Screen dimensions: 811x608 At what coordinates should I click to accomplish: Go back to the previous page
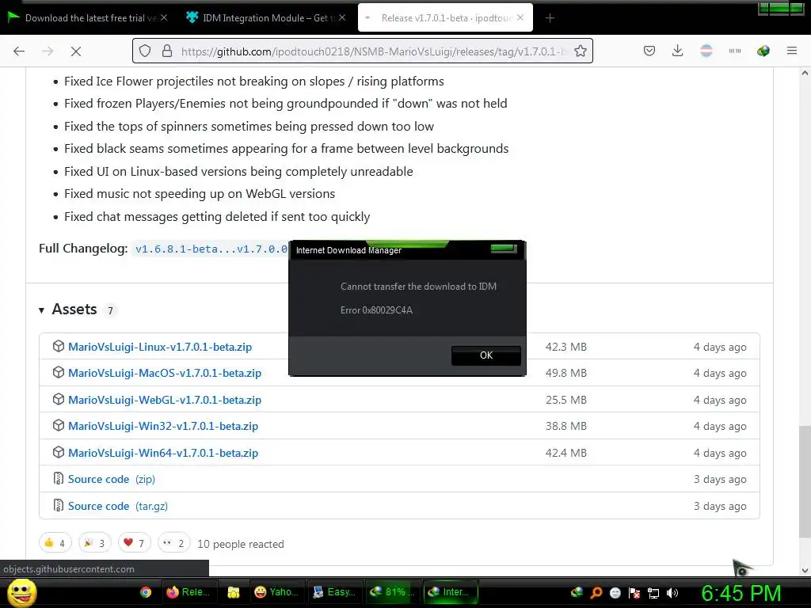tap(19, 51)
